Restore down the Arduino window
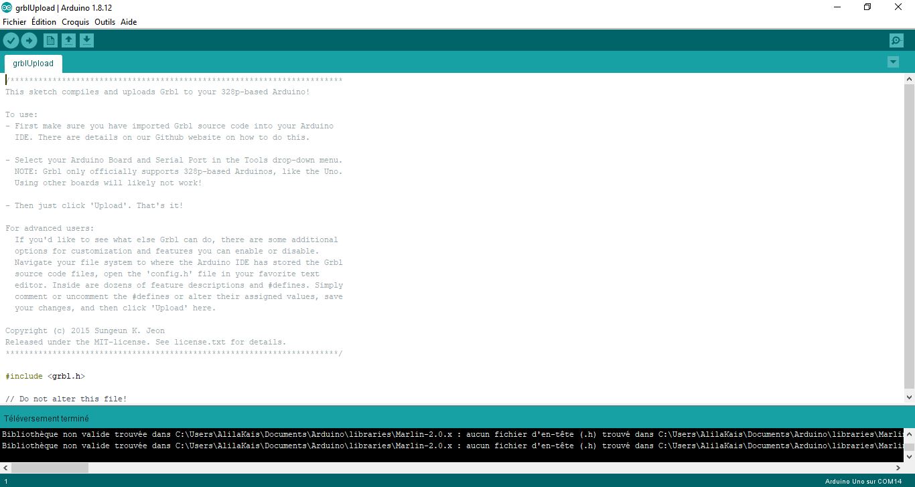 pos(867,7)
